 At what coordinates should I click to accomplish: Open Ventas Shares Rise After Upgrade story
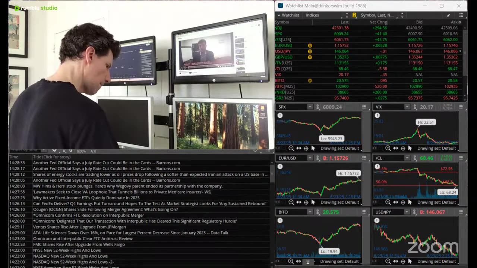tap(79, 227)
